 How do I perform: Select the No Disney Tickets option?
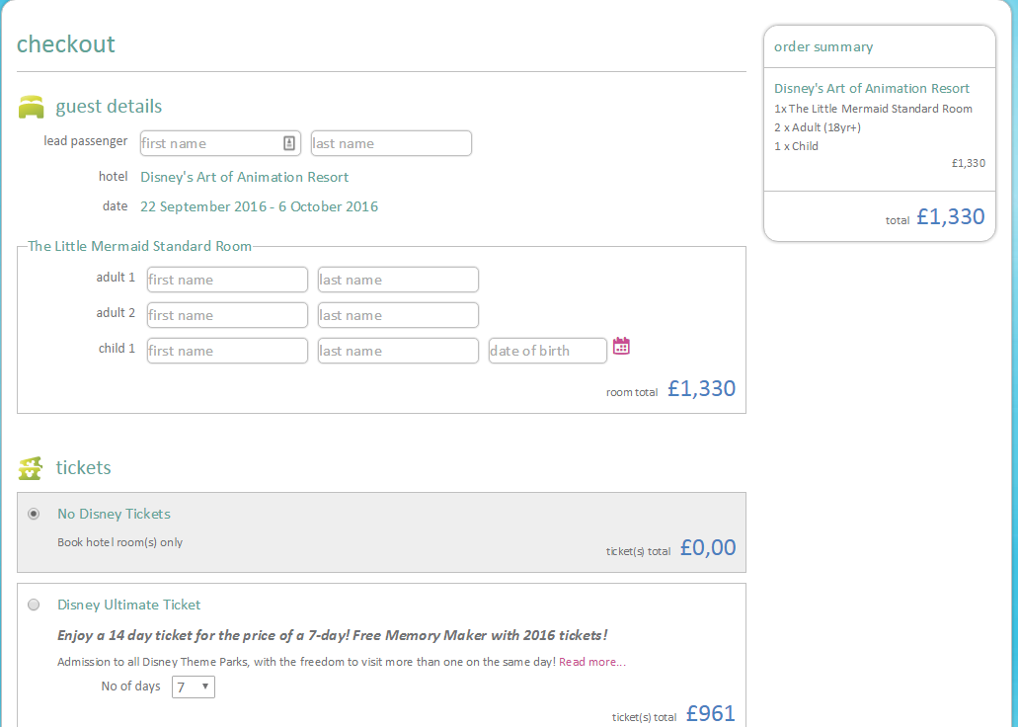point(35,514)
